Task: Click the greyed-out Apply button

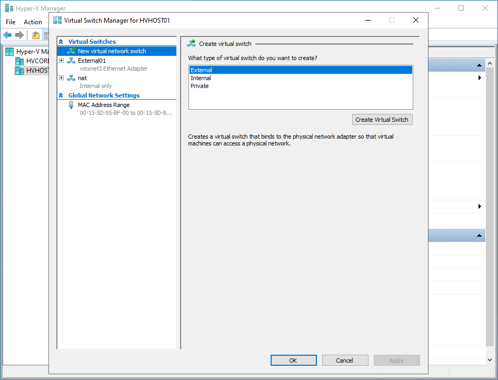Action: tap(397, 360)
